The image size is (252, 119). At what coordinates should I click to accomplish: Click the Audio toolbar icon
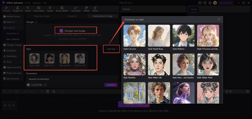pyautogui.click(x=50, y=8)
